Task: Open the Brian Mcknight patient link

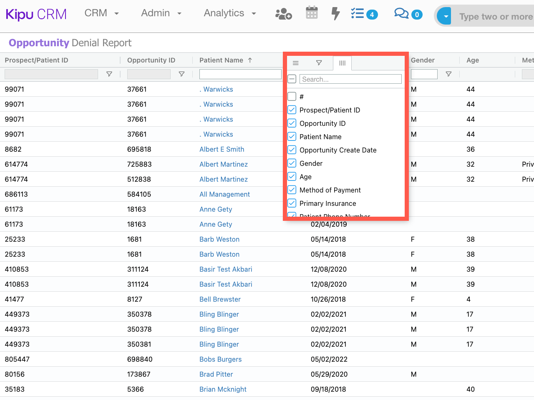Action: point(223,389)
